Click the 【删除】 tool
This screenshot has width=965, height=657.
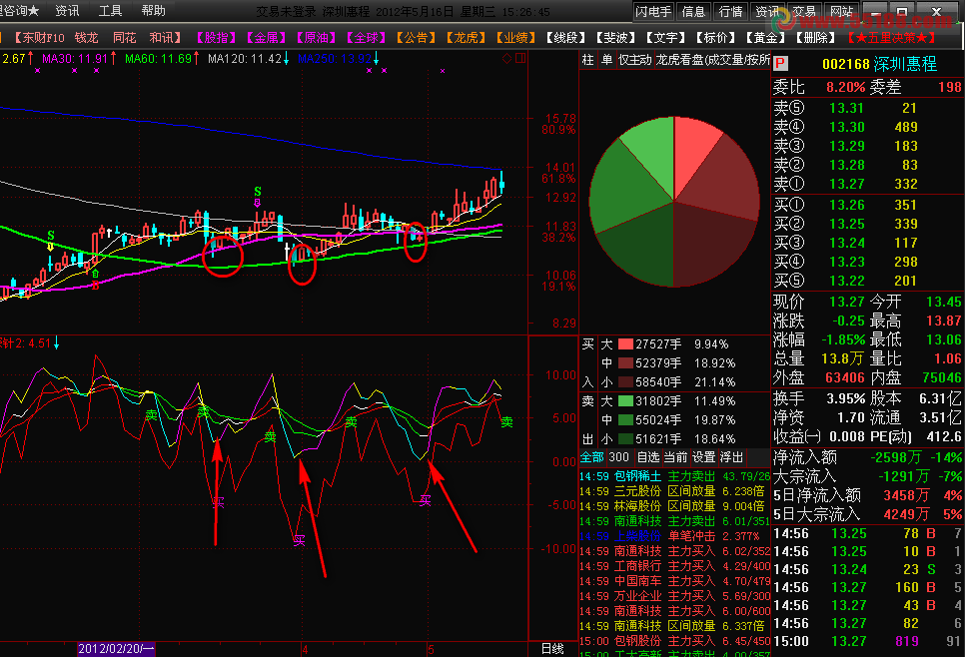[815, 38]
